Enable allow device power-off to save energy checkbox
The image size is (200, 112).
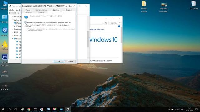25,22
